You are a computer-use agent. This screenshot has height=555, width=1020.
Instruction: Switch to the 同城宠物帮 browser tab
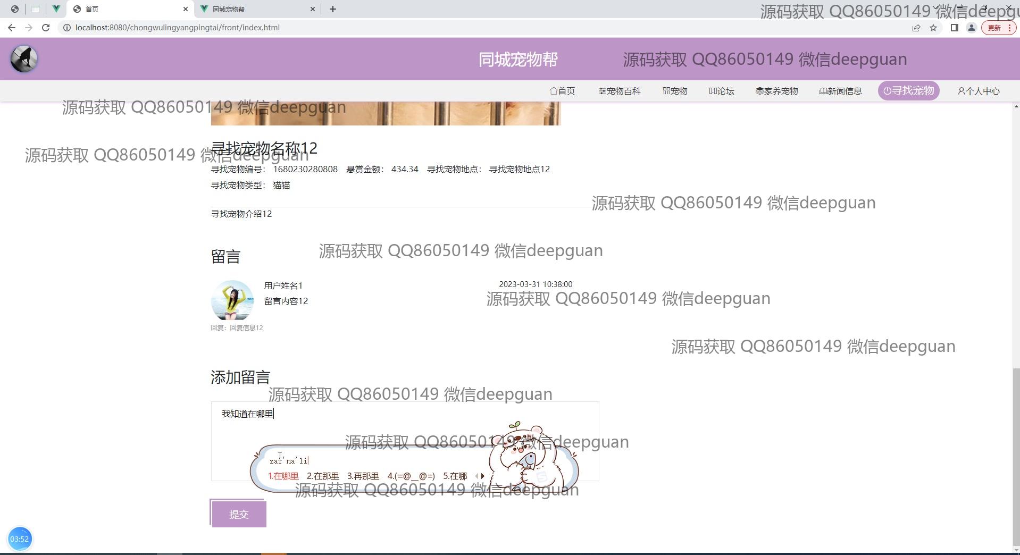(x=255, y=9)
